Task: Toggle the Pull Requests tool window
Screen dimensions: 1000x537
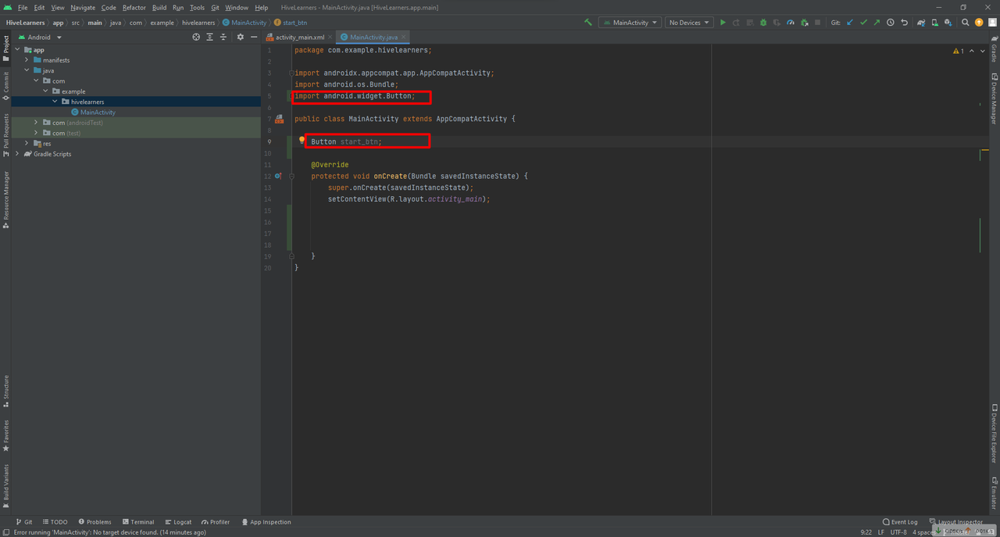Action: (5, 135)
